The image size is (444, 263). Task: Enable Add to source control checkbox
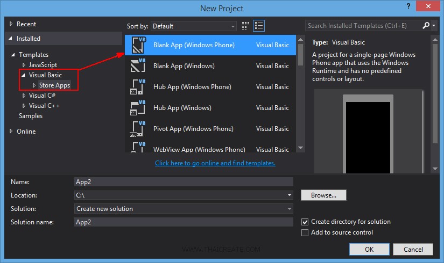305,232
